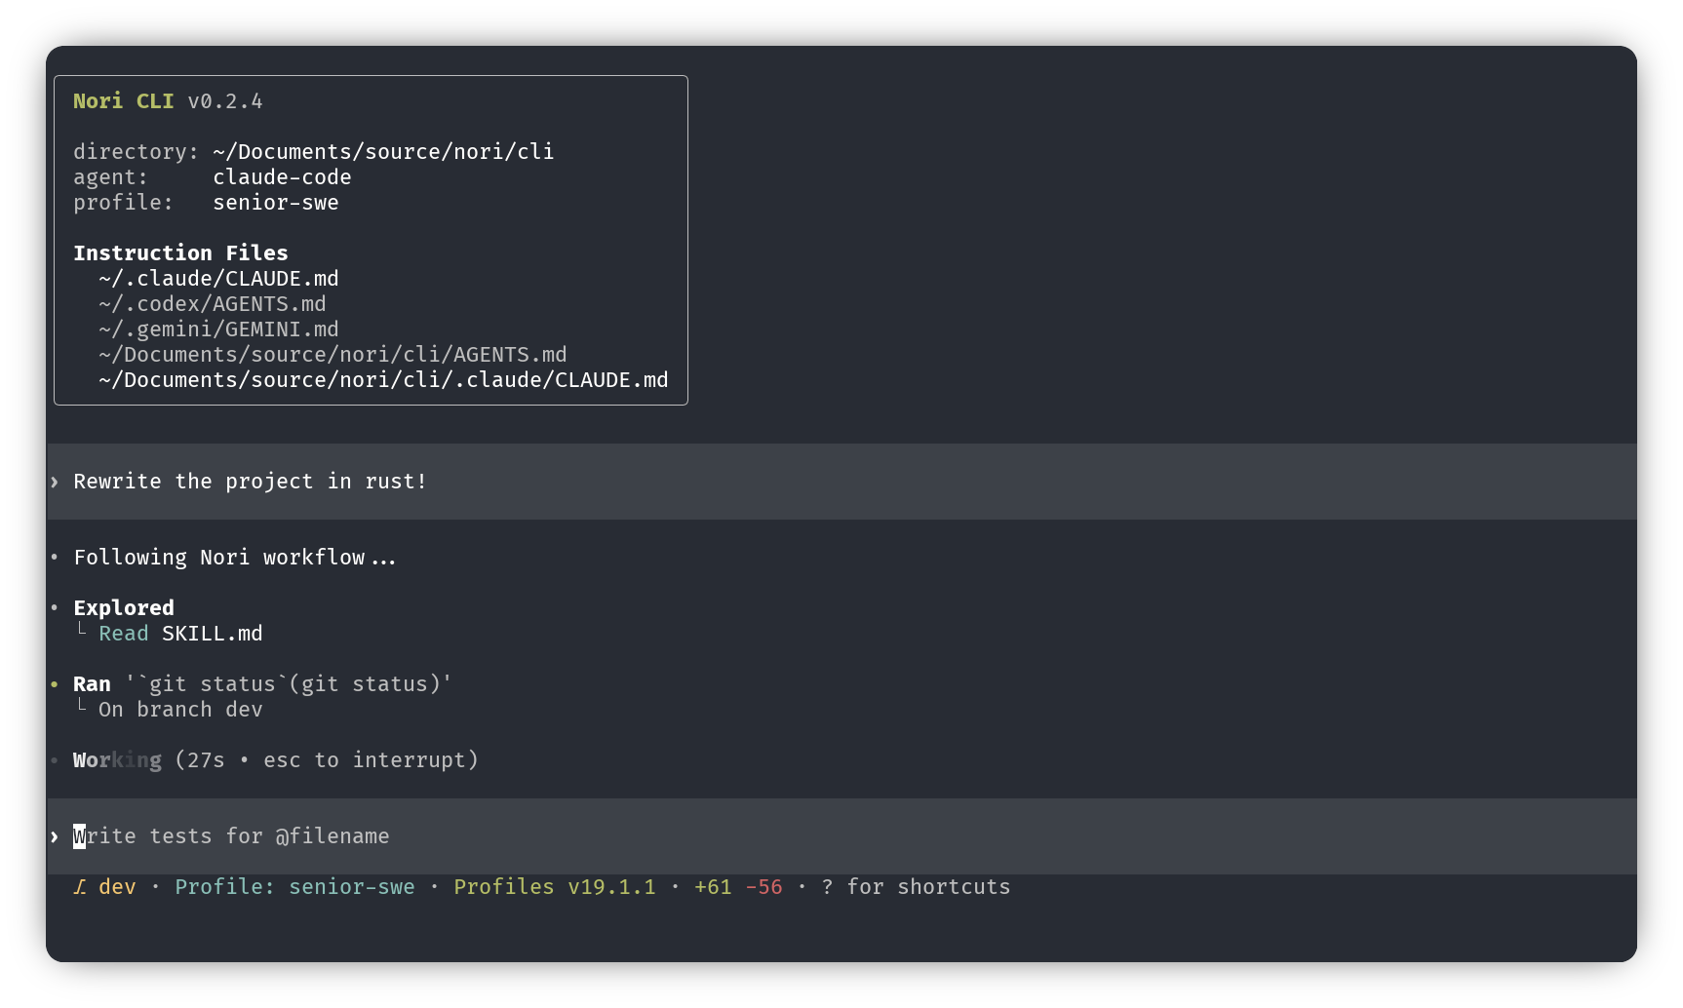
Task: Click the git branch icon before dev
Action: click(80, 887)
